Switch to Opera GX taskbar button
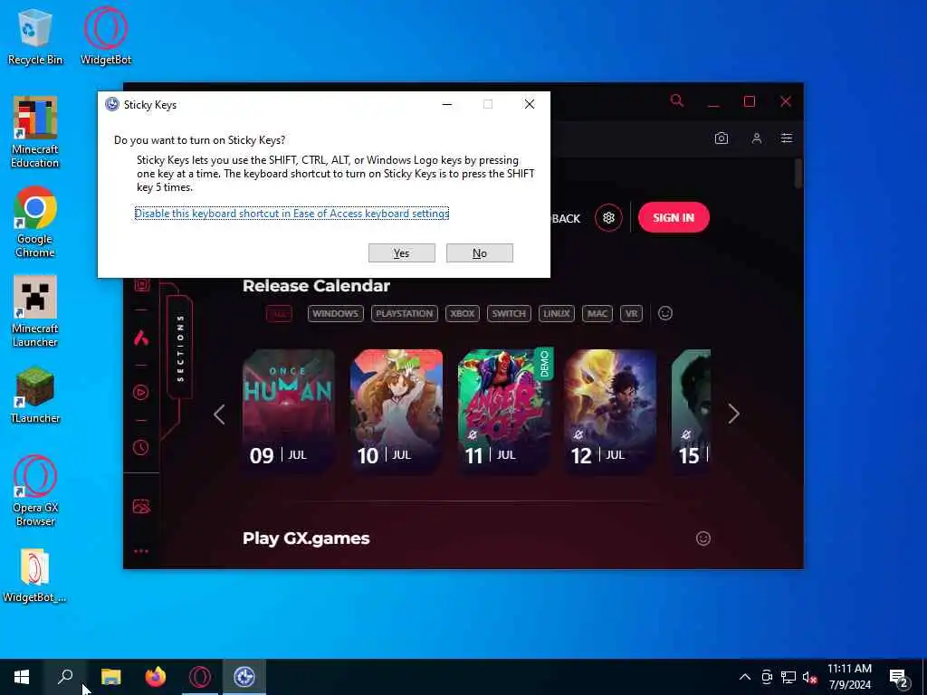 [200, 677]
